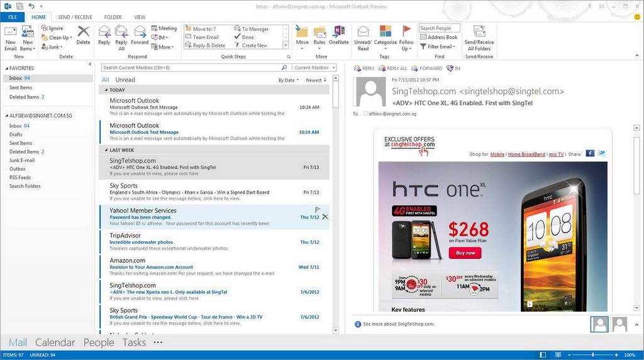Screen dimensions: 644x360
Task: Click the Search People field
Action: pyautogui.click(x=439, y=28)
